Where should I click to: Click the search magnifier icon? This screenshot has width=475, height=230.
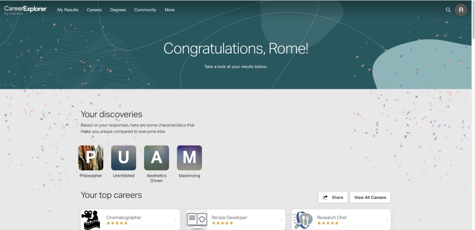[x=448, y=10]
